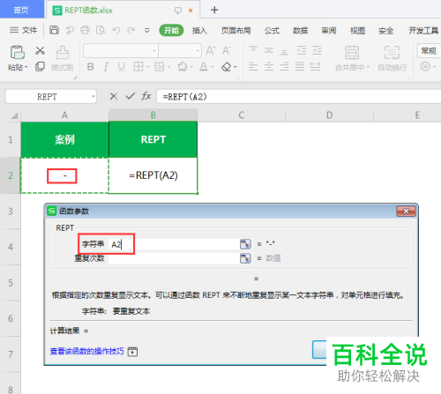This screenshot has width=441, height=394.
Task: Toggle Underline formatting
Action: coord(121,67)
